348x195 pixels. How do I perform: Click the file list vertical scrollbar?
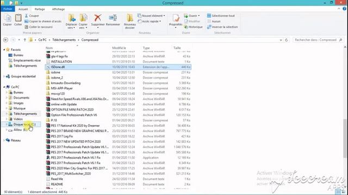coord(345,139)
